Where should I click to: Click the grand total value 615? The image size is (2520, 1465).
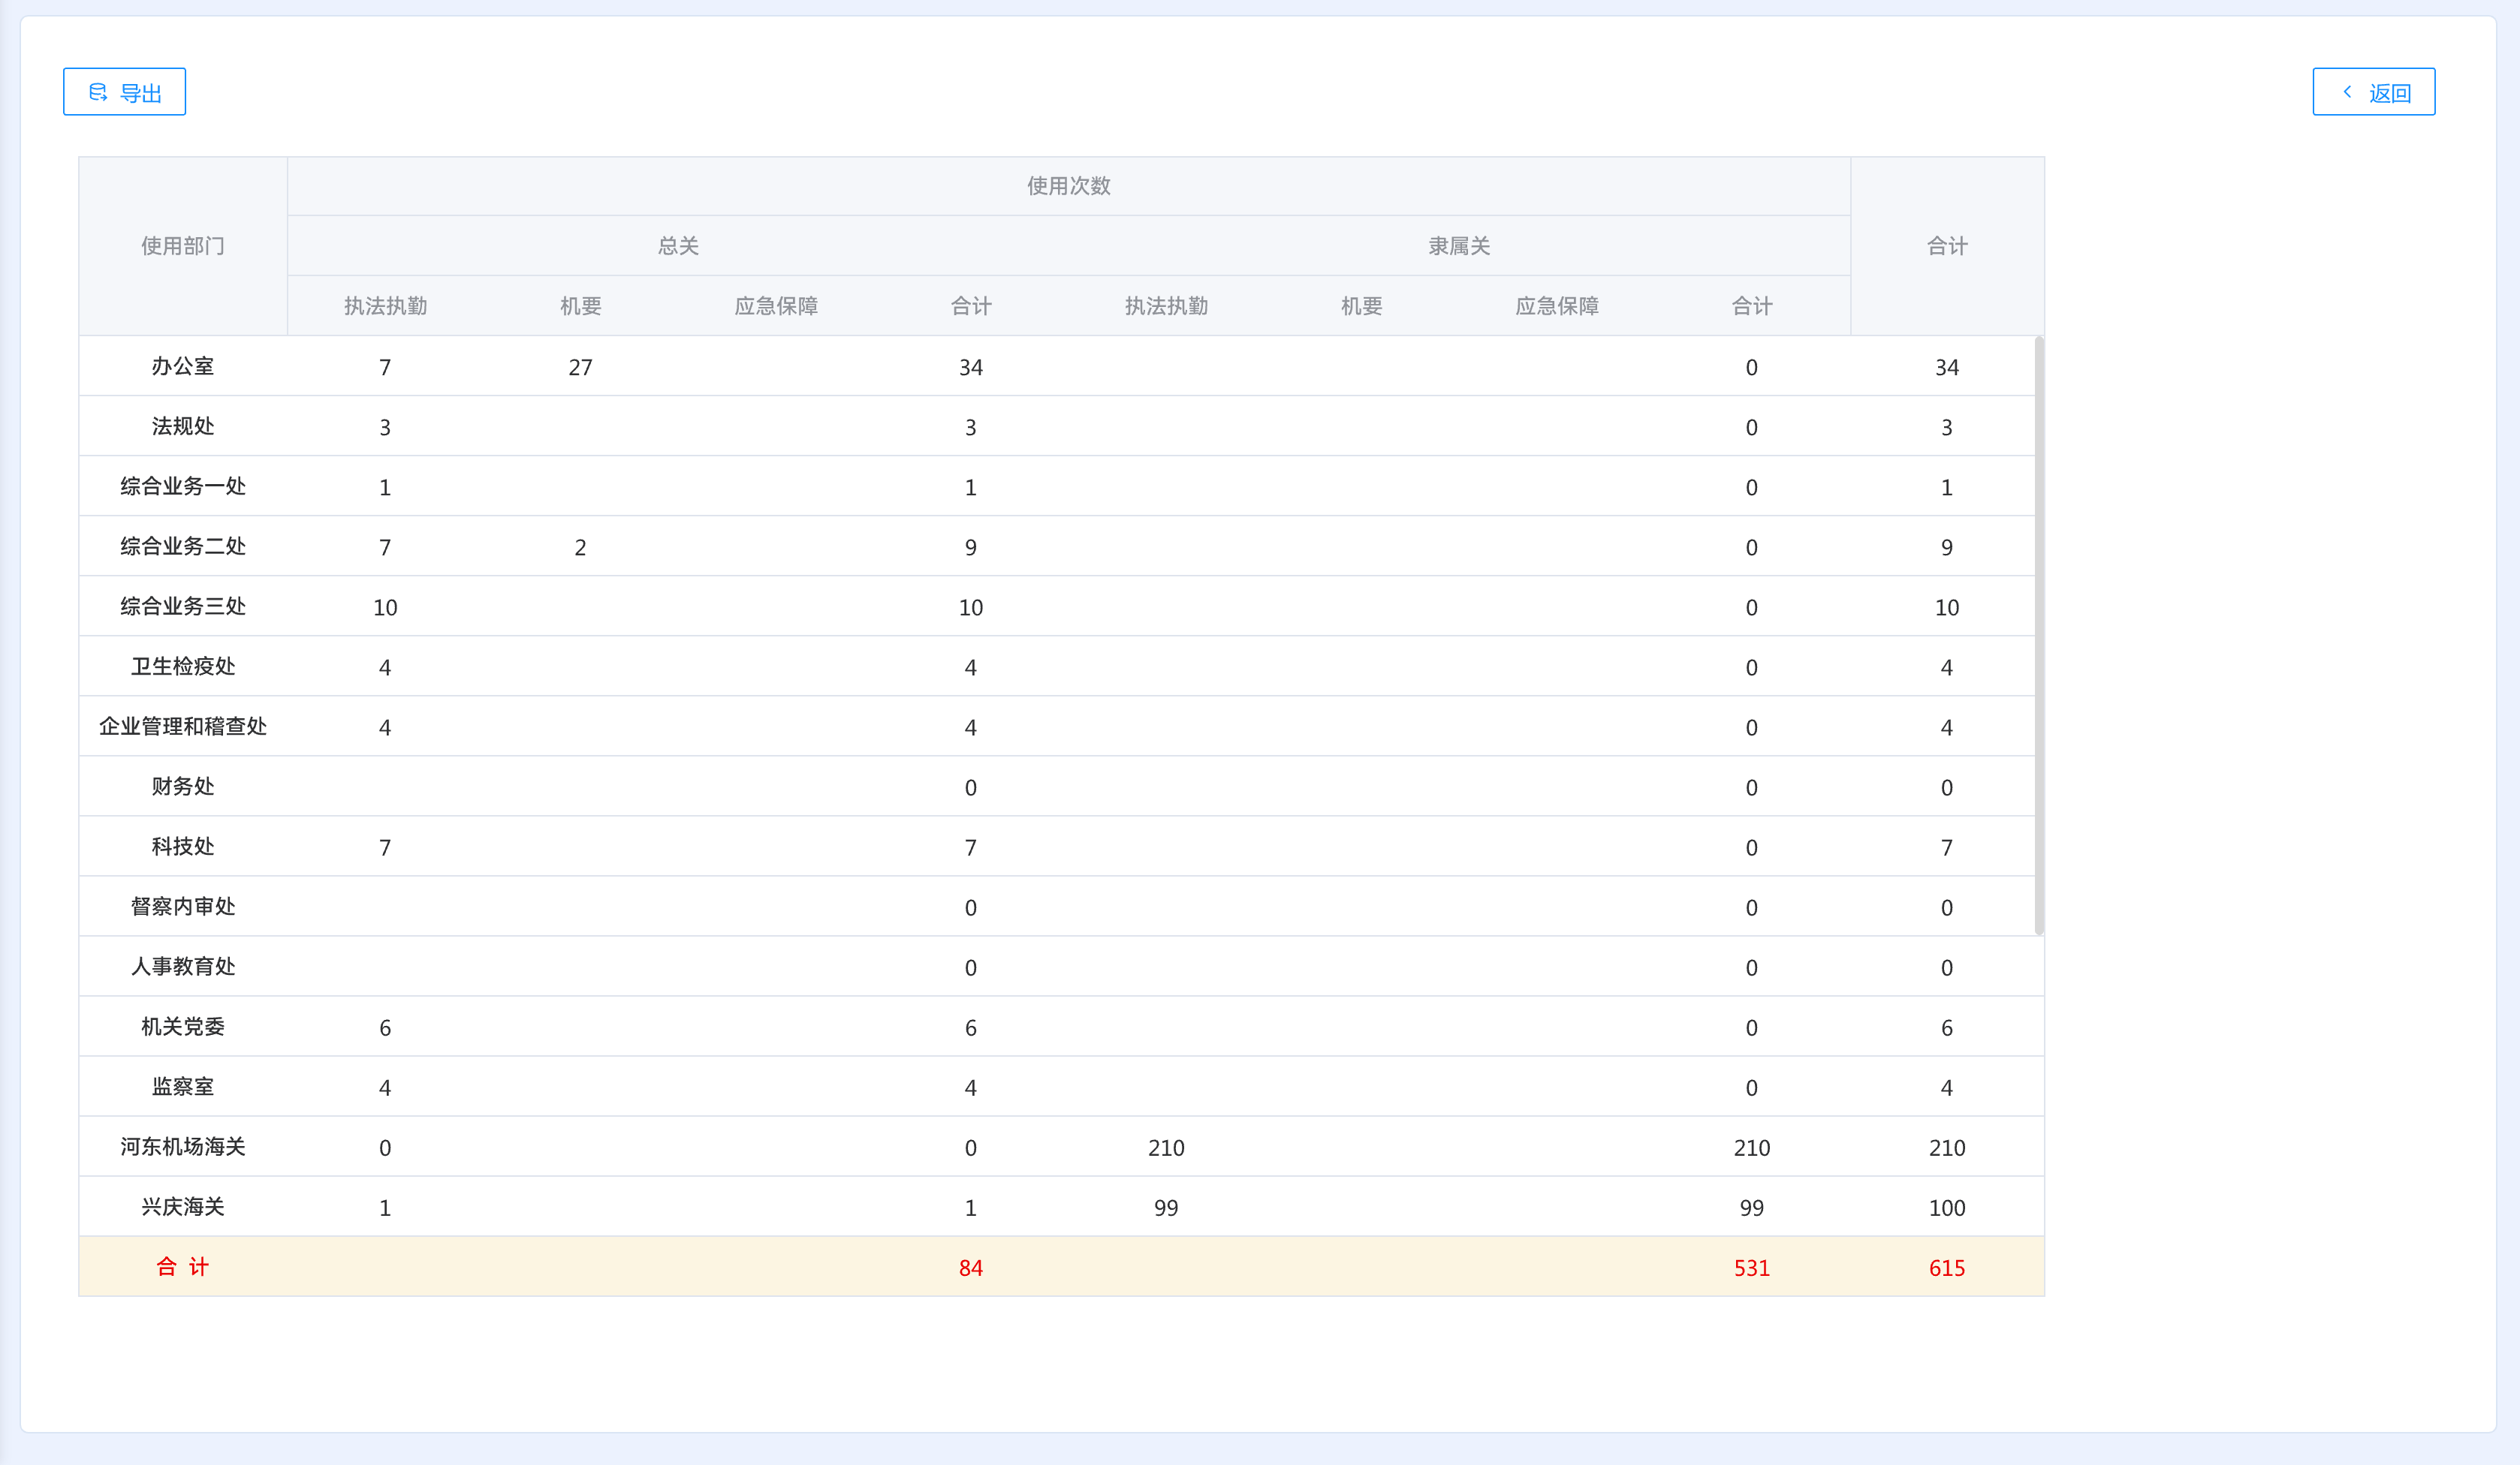tap(1946, 1268)
